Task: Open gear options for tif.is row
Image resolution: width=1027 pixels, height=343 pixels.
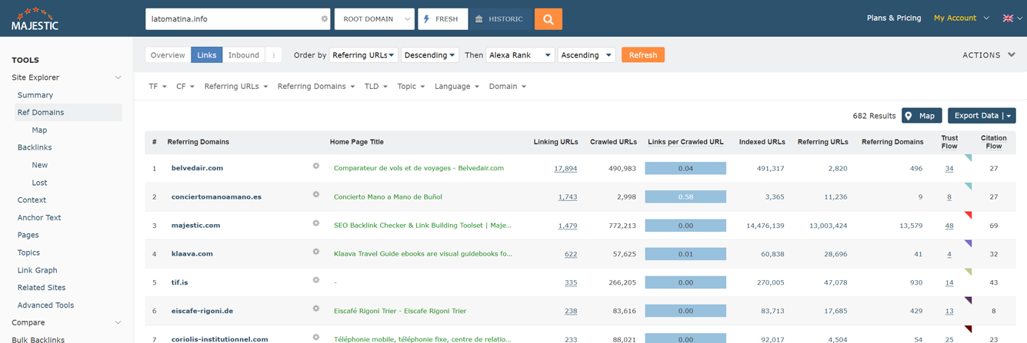Action: point(315,281)
